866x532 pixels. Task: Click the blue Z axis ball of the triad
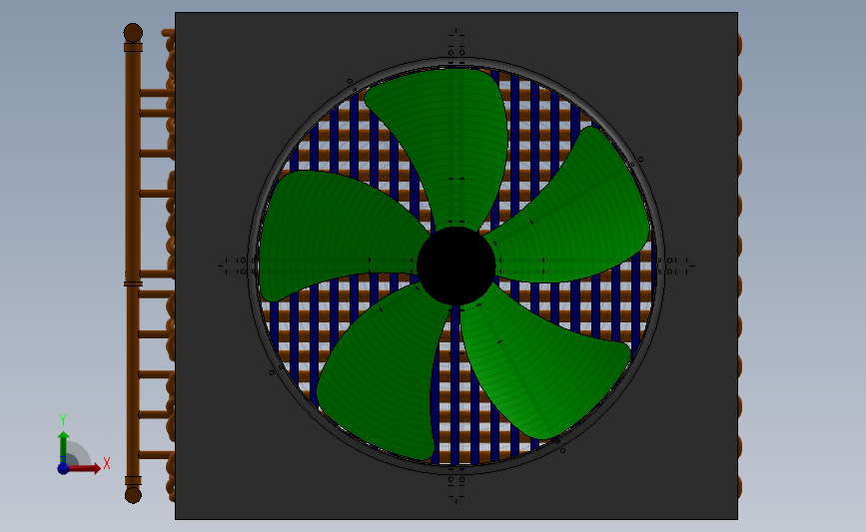coord(63,468)
